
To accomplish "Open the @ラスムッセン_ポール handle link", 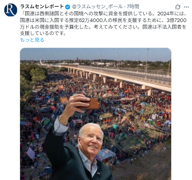I will [x=98, y=7].
